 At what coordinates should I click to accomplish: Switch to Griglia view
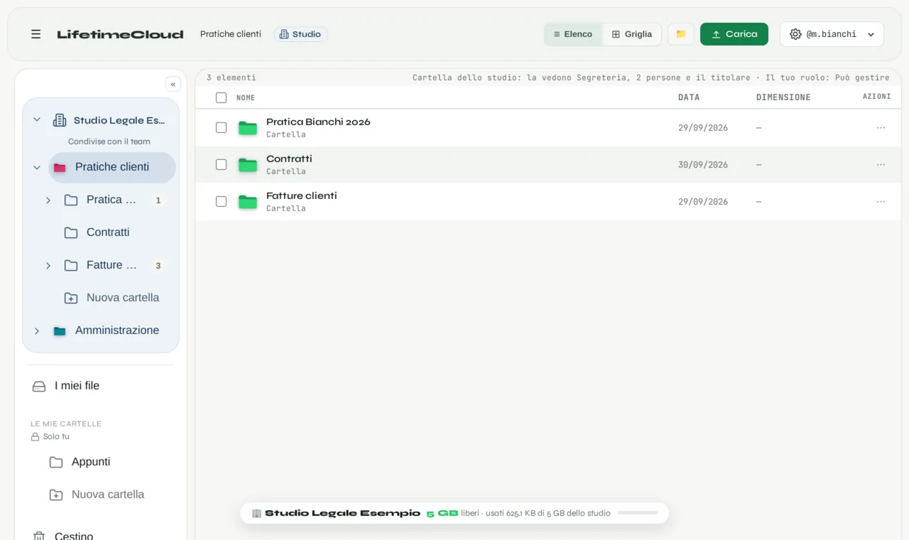tap(632, 34)
